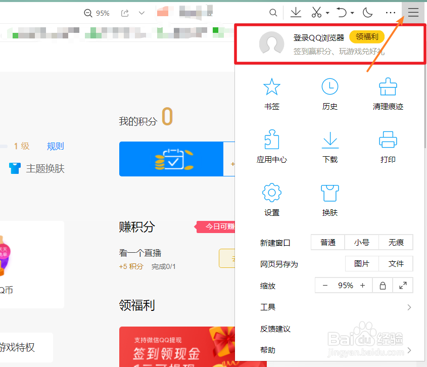This screenshot has height=367, width=427.
Task: Toggle the zoom lock icon
Action: pos(383,285)
